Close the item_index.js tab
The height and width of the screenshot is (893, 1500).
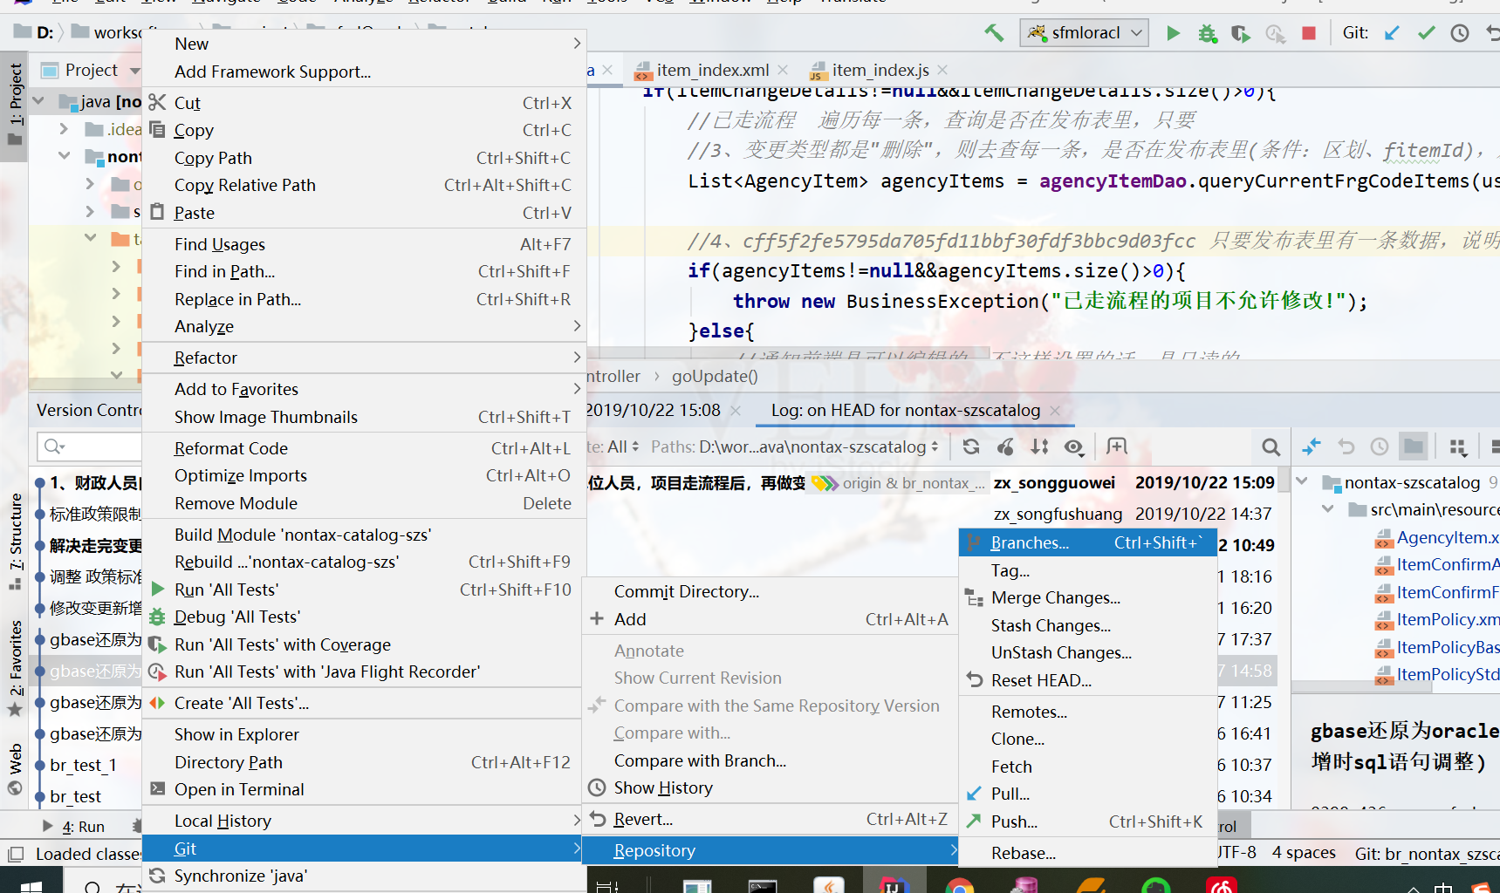942,70
